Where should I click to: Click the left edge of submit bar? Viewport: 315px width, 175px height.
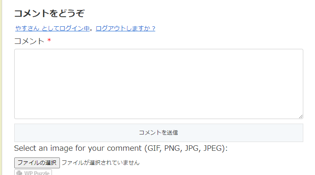coord(15,133)
